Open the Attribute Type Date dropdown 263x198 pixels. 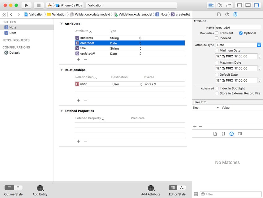click(x=238, y=45)
